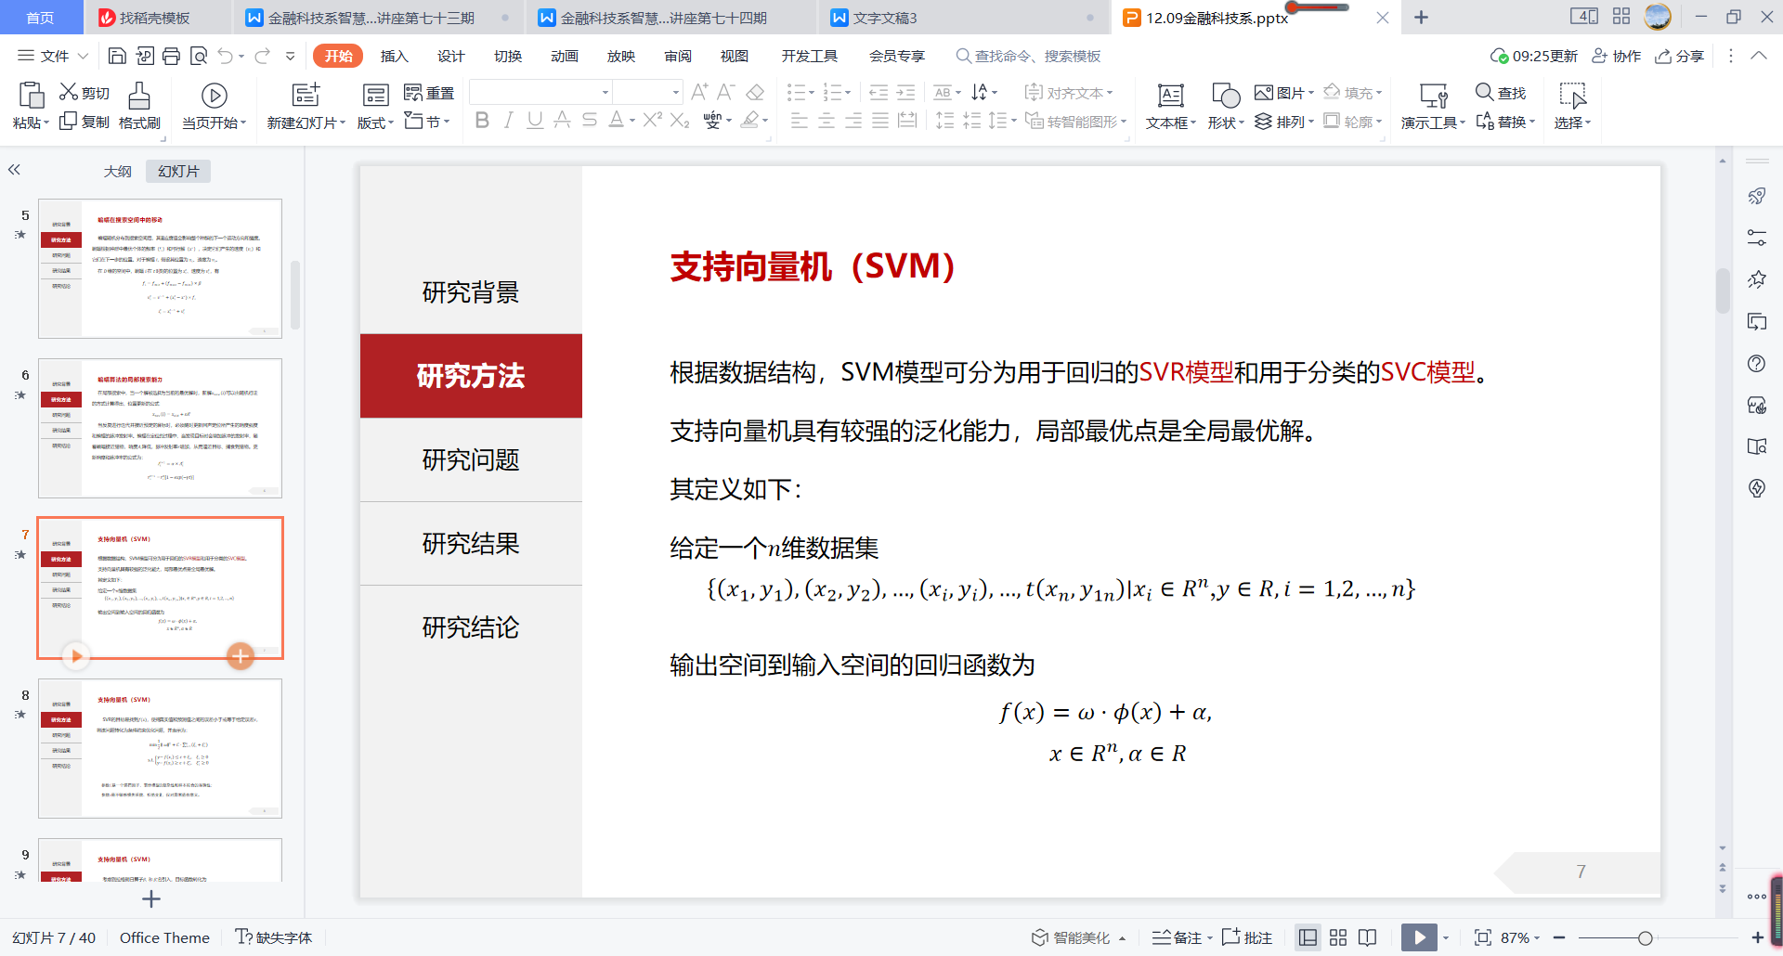Clear formatting eraser icon
Viewport: 1783px width, 956px height.
755,92
